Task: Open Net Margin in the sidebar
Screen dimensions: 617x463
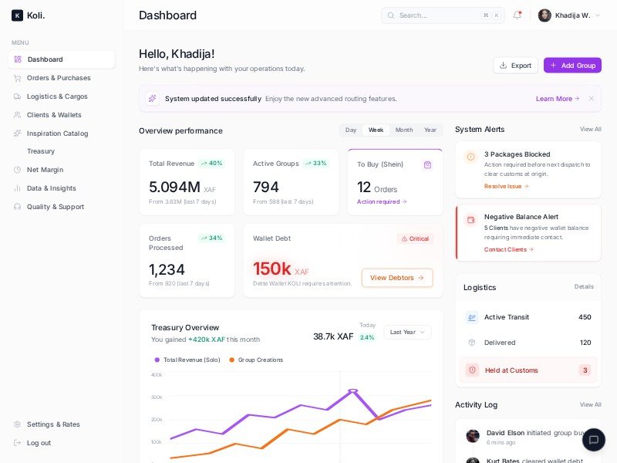Action: (45, 170)
